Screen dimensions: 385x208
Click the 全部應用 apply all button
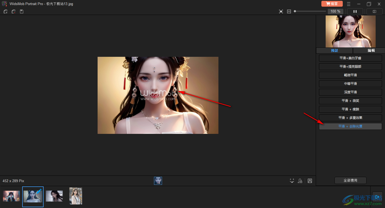click(x=351, y=181)
